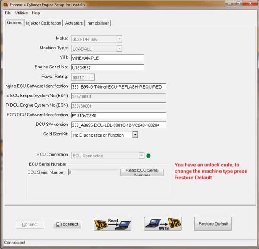The width and height of the screenshot is (259, 249).
Task: Switch to the Injector Calibration tab
Action: tap(44, 23)
